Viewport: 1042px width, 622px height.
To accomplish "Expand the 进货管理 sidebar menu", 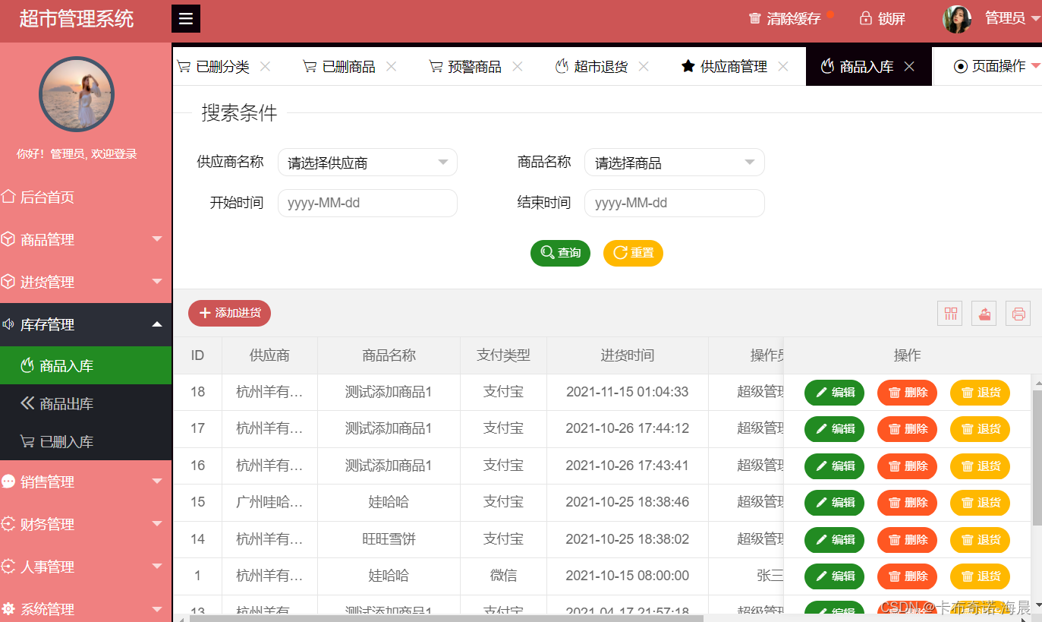I will (x=86, y=283).
